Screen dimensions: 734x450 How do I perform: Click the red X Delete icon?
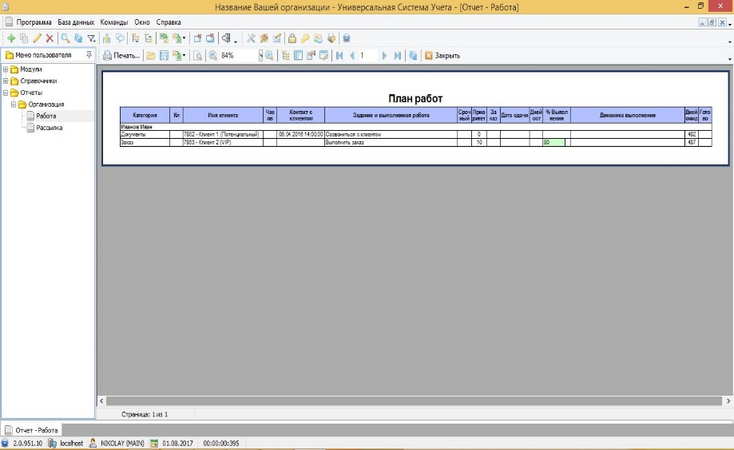tap(50, 38)
